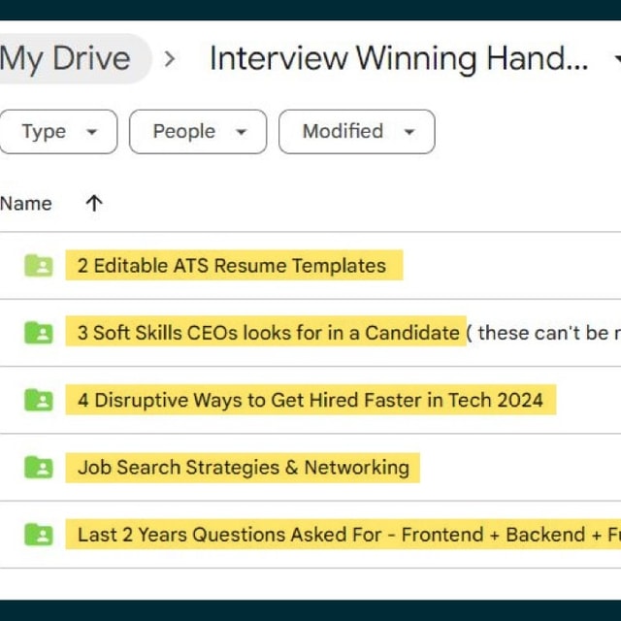Click Interview Winning Hand... breadcrumb title
621x621 pixels.
[x=399, y=59]
